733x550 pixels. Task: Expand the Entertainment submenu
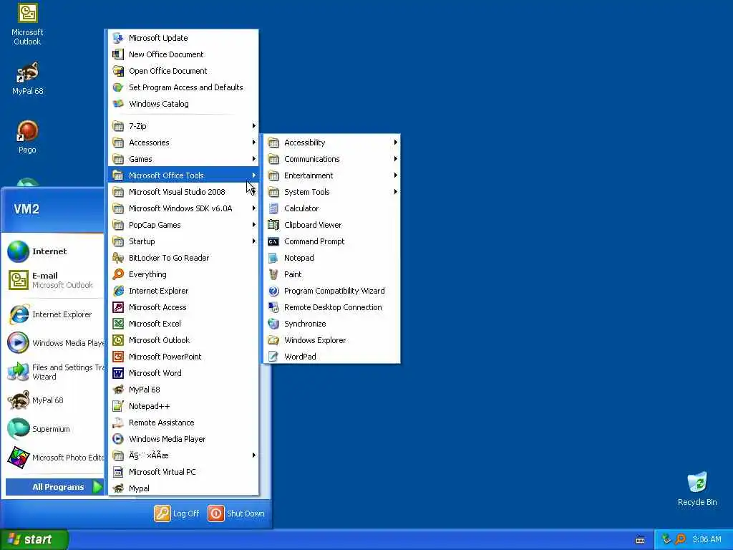point(332,175)
